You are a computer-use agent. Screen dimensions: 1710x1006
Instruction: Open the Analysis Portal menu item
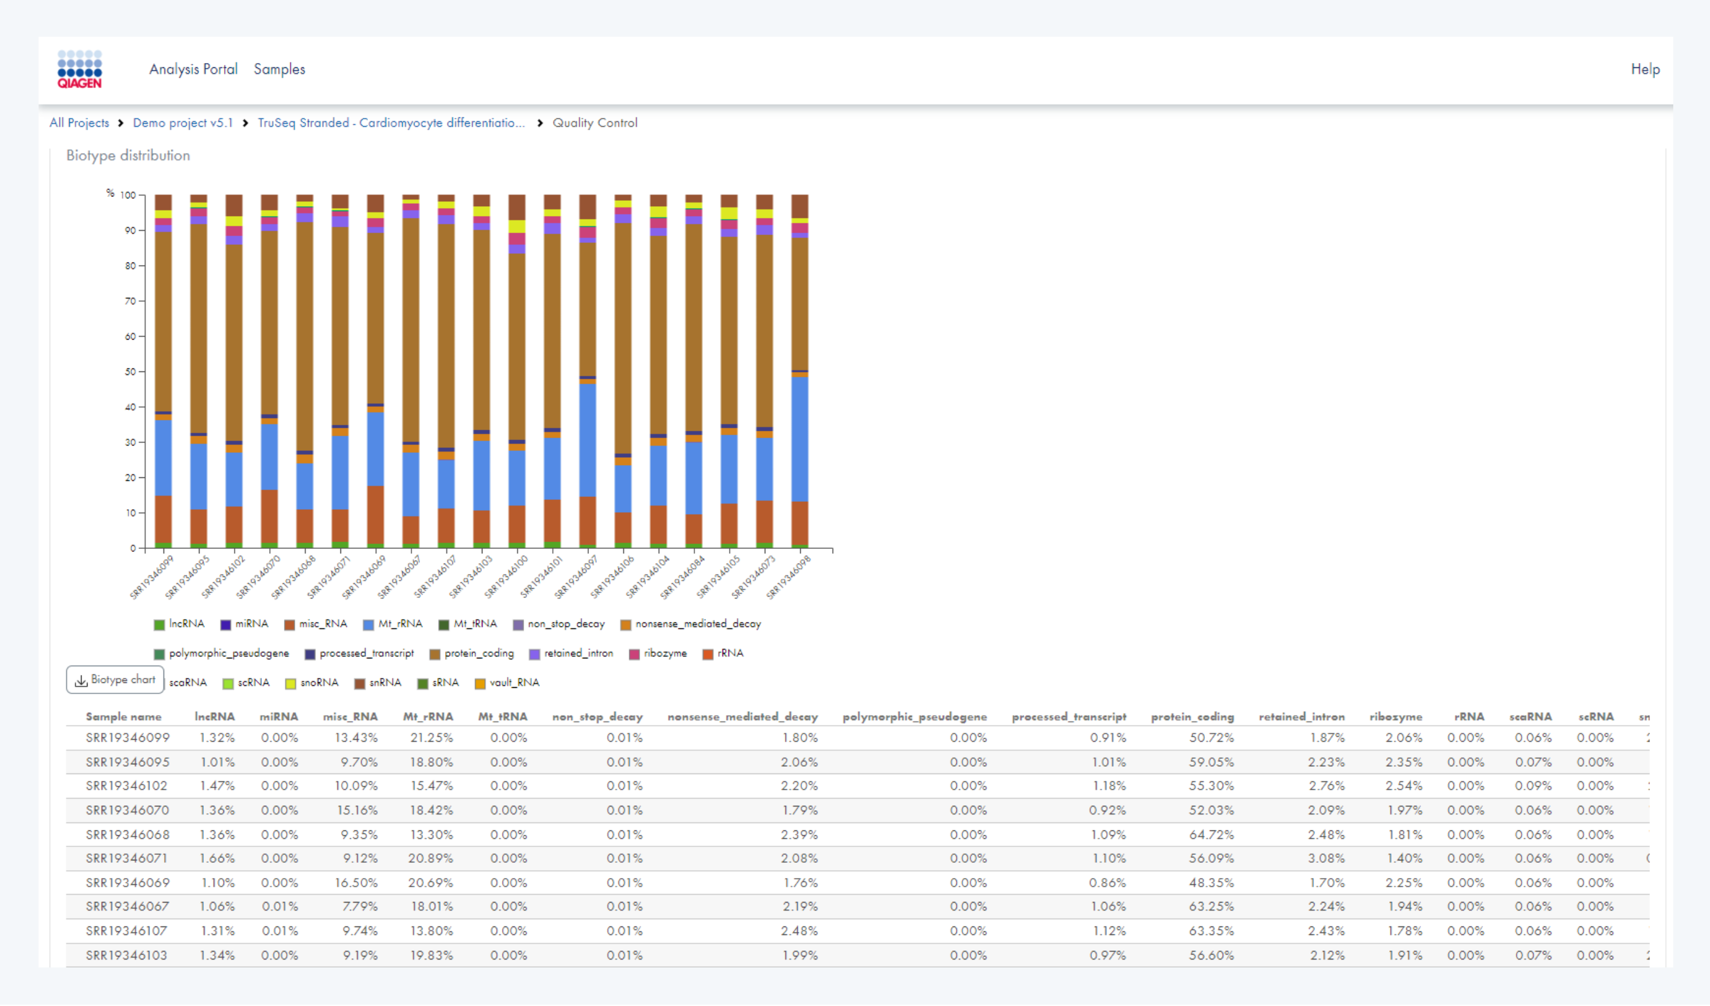[x=193, y=69]
